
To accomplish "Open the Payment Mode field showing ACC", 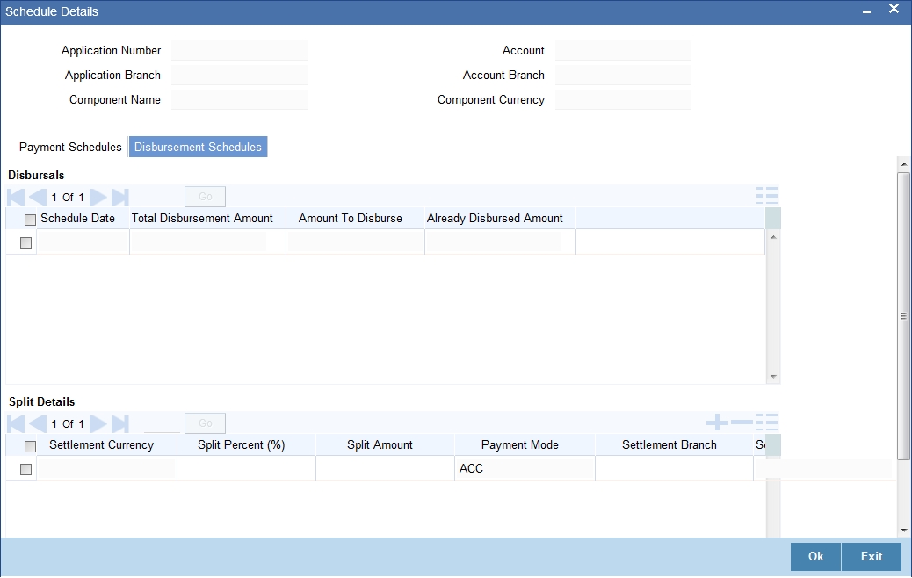I will click(525, 468).
